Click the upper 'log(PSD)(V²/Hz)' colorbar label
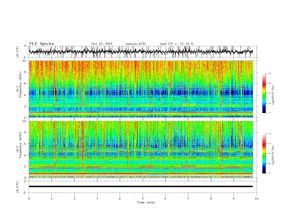 click(x=273, y=95)
